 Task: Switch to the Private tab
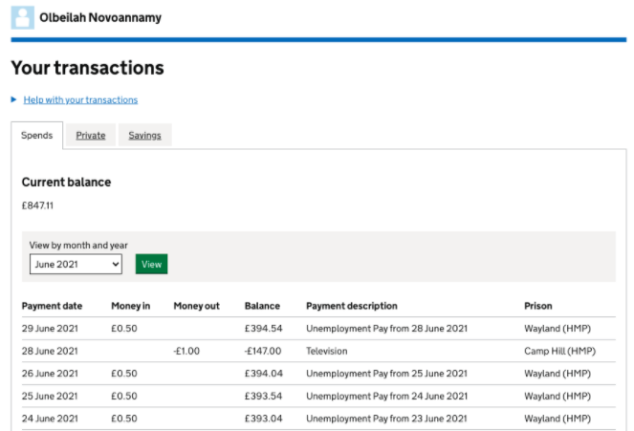(91, 136)
